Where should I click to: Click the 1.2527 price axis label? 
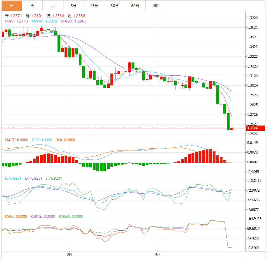[x=252, y=134]
